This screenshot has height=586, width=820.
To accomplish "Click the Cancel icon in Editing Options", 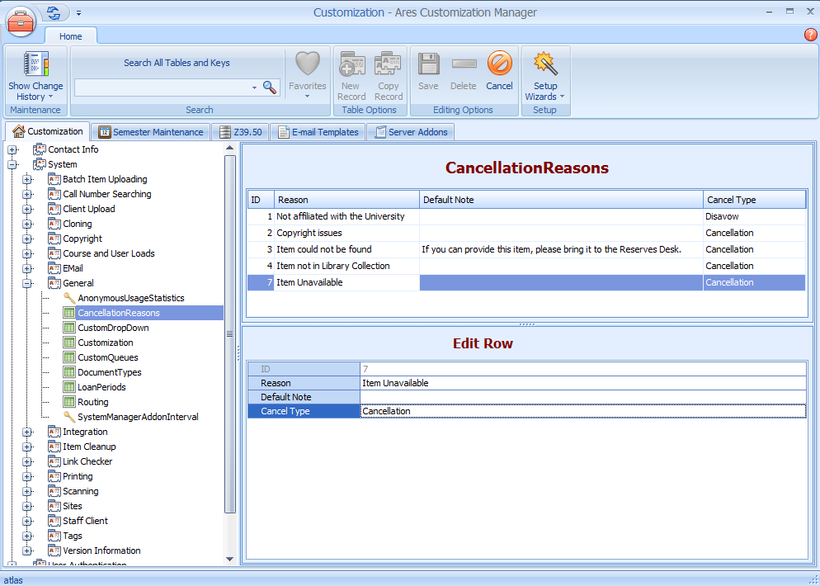I will pyautogui.click(x=499, y=64).
